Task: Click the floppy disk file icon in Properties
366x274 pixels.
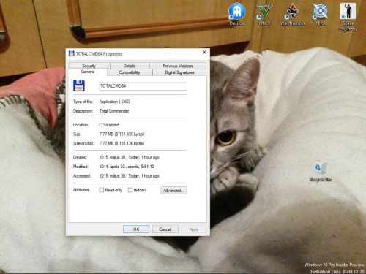Action: [x=79, y=85]
